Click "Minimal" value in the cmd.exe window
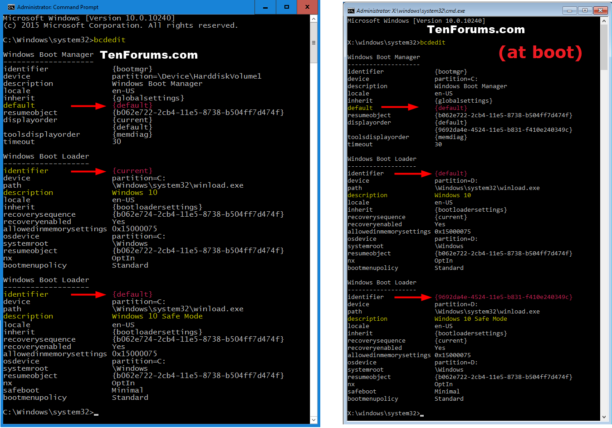 [447, 392]
